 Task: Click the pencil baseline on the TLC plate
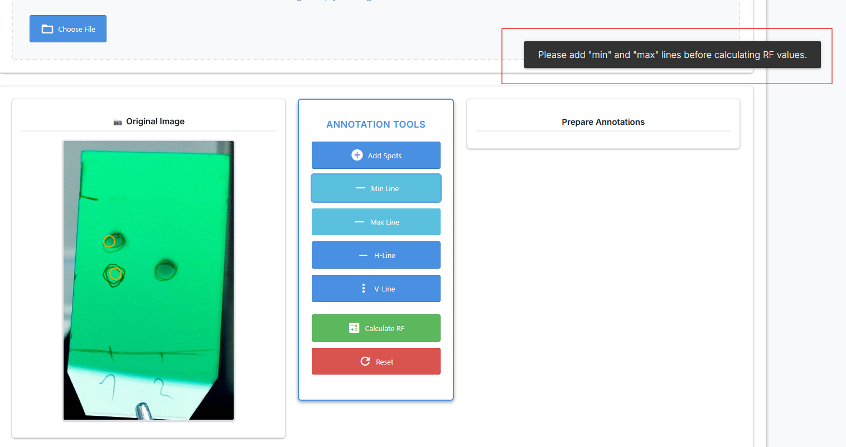(139, 352)
